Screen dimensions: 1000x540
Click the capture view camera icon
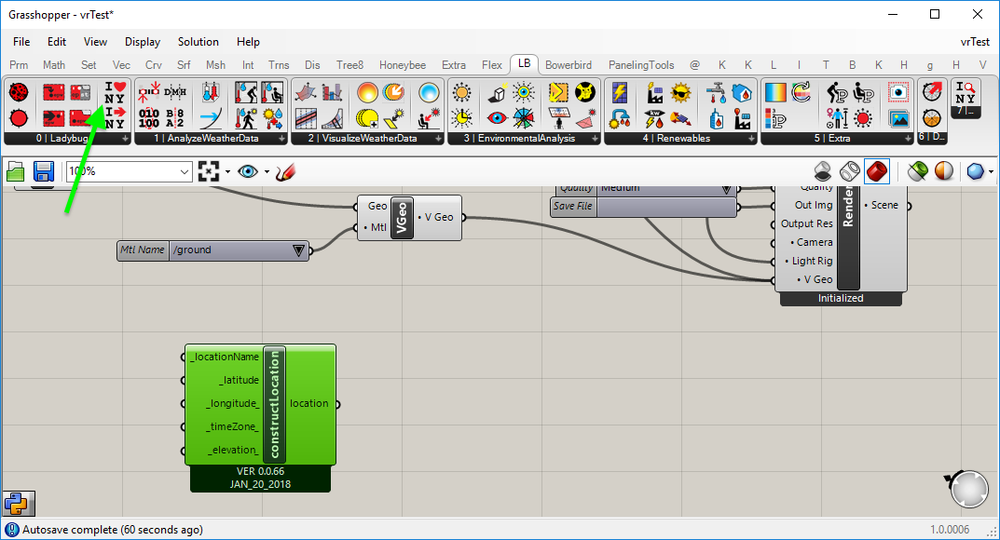(x=898, y=92)
